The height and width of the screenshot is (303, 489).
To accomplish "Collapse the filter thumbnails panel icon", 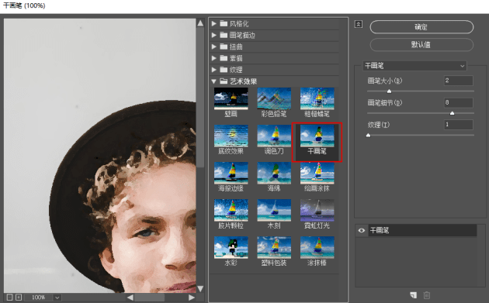I will (x=359, y=24).
